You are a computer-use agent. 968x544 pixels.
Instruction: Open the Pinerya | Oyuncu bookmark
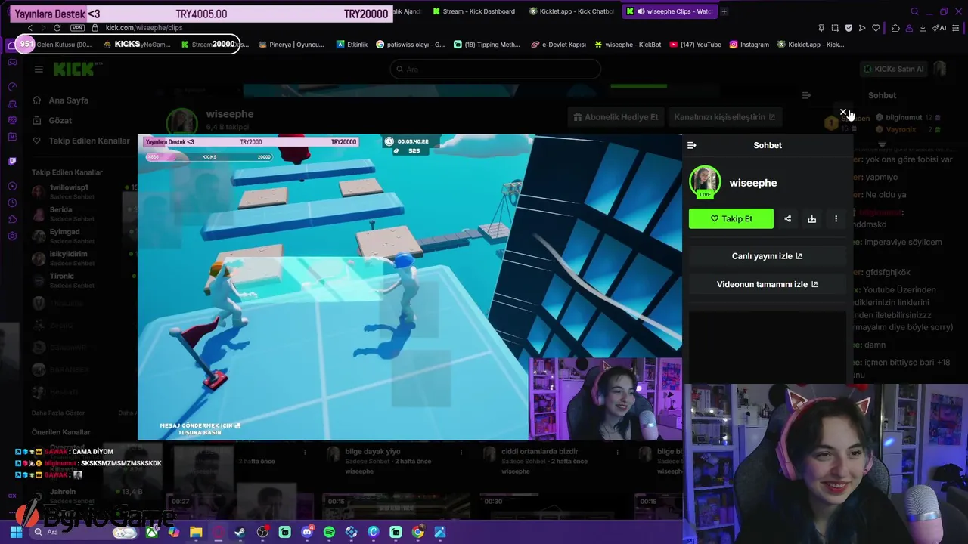click(291, 45)
